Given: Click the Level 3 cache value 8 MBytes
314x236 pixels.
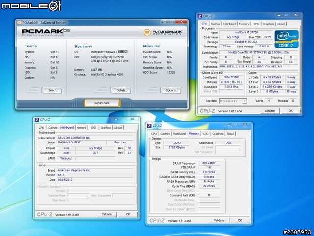Looking at the screenshot, I should (272, 92).
